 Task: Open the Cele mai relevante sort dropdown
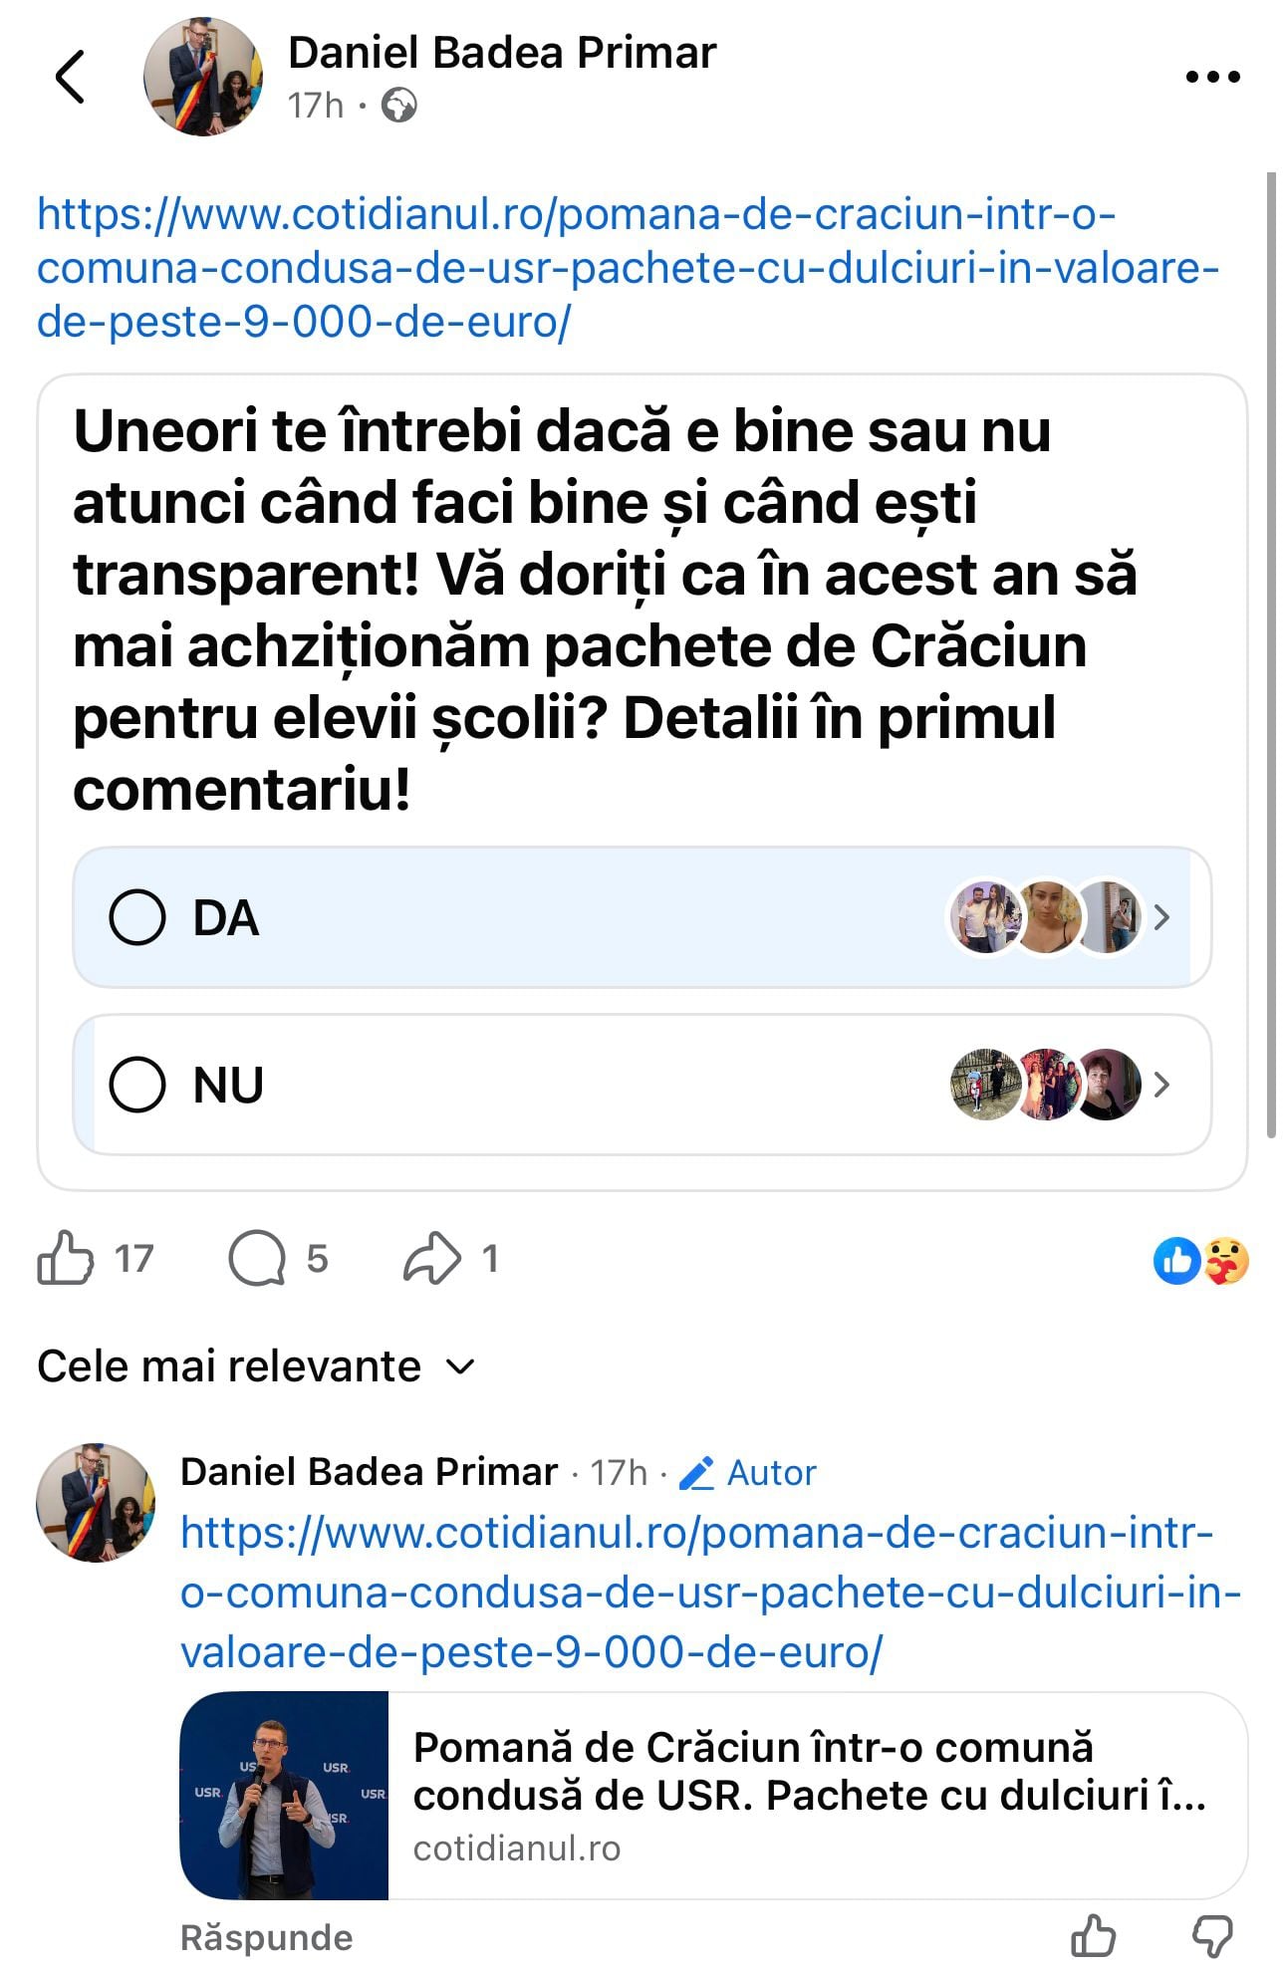click(x=256, y=1365)
